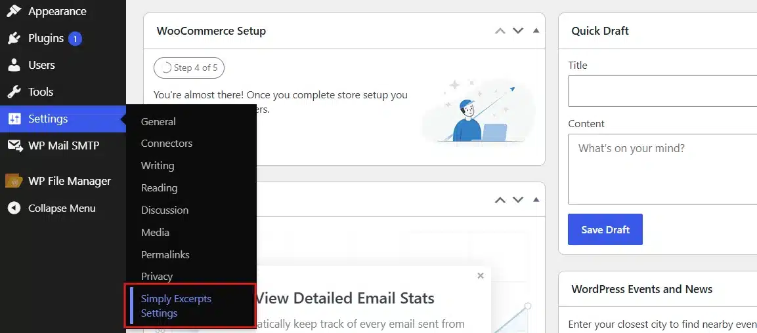
Task: Click the WooCommerce Setup heading
Action: point(211,31)
